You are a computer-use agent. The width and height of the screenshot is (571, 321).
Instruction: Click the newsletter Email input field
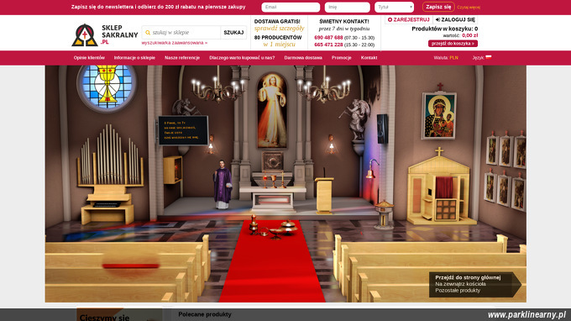[x=291, y=7]
